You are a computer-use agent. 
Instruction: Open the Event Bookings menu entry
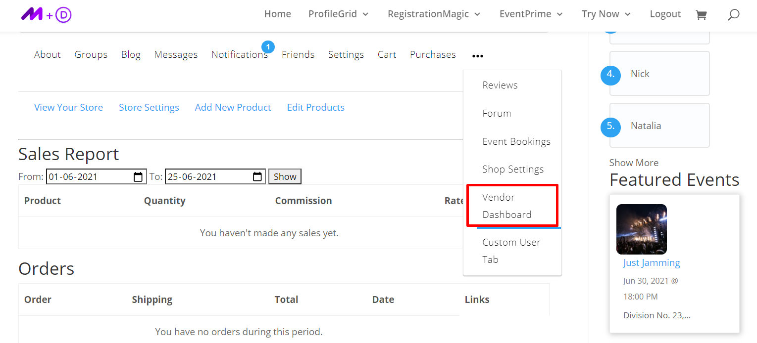[x=516, y=141]
